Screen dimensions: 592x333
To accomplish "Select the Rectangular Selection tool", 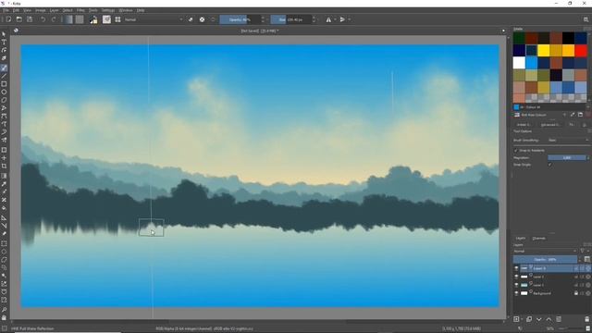I will tap(4, 243).
